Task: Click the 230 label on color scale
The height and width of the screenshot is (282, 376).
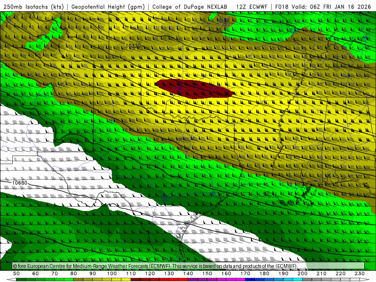Action: [360, 274]
